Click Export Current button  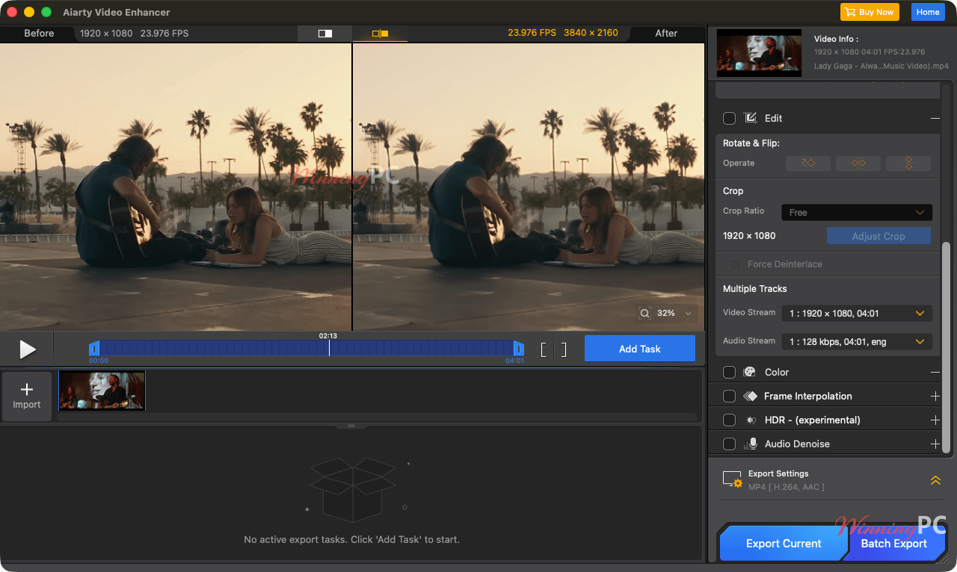coord(784,544)
